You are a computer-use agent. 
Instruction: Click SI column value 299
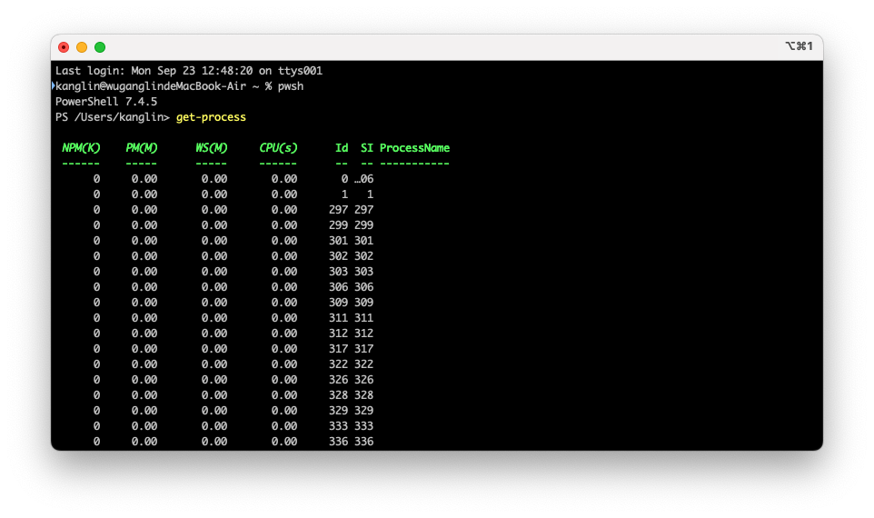364,225
